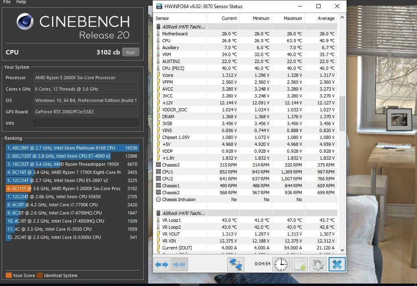Select highlighted Ryzen 5 2600X ranking row
Image resolution: width=417 pixels, height=286 pixels.
[x=72, y=188]
